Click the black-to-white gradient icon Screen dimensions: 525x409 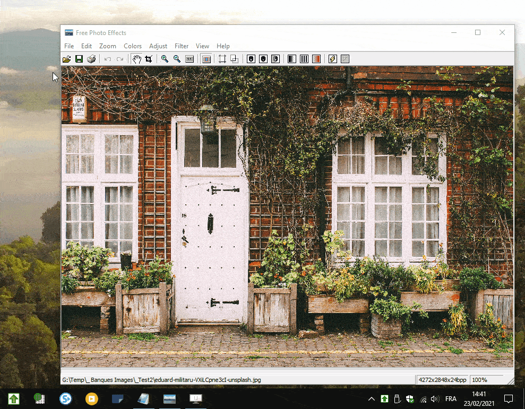[x=291, y=59]
